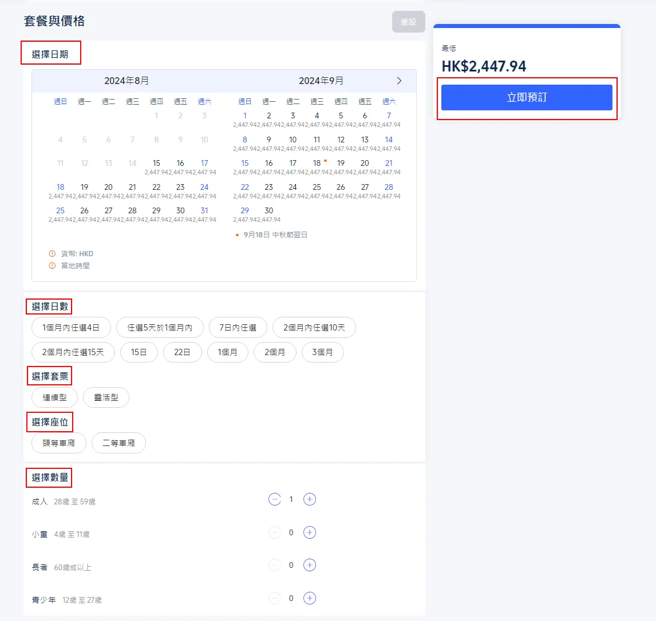656x621 pixels.
Task: Select the 15日 duration chip
Action: point(139,352)
